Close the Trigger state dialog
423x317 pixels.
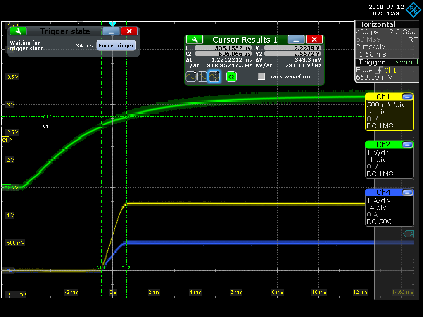pyautogui.click(x=129, y=31)
